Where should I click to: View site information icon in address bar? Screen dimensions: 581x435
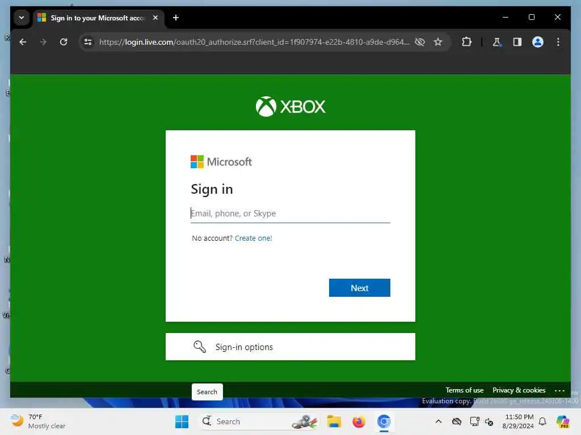click(88, 42)
